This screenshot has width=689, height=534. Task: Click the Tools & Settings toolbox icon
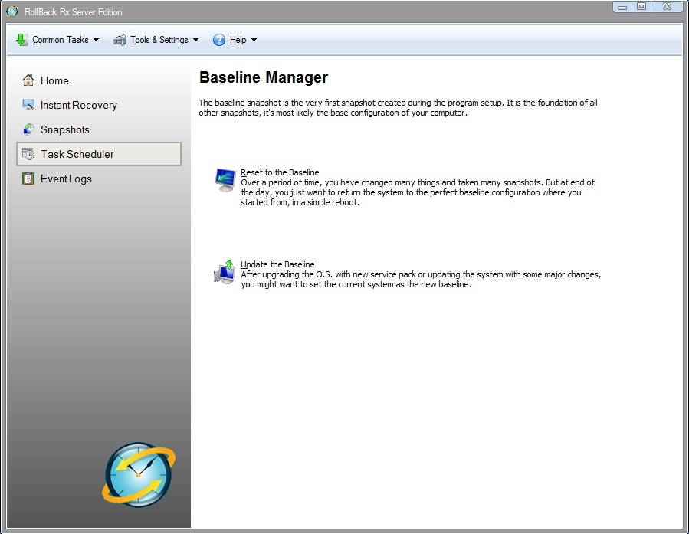[120, 40]
